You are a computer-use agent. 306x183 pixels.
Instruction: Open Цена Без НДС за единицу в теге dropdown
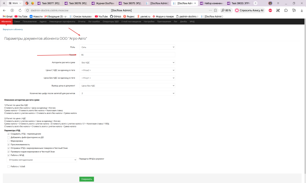click(x=127, y=78)
